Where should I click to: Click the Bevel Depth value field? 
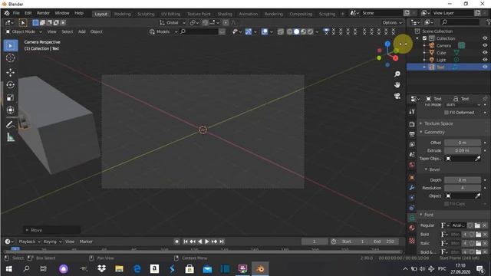pyautogui.click(x=463, y=180)
